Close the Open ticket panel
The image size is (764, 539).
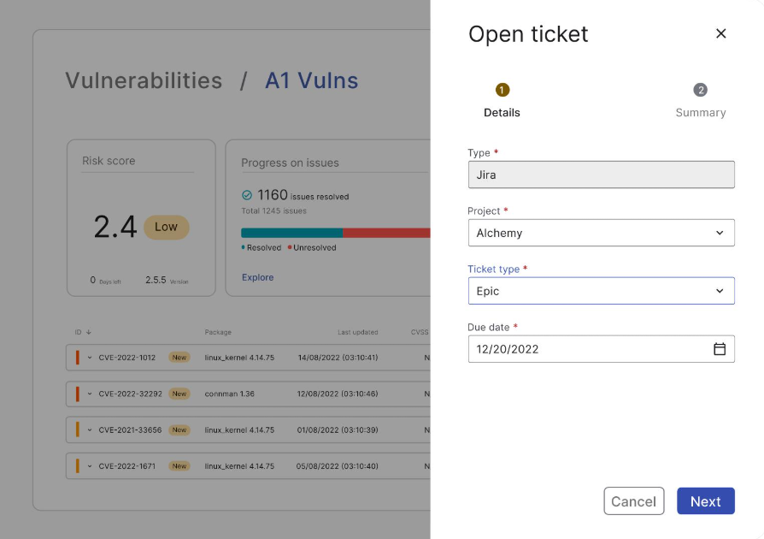click(x=720, y=33)
